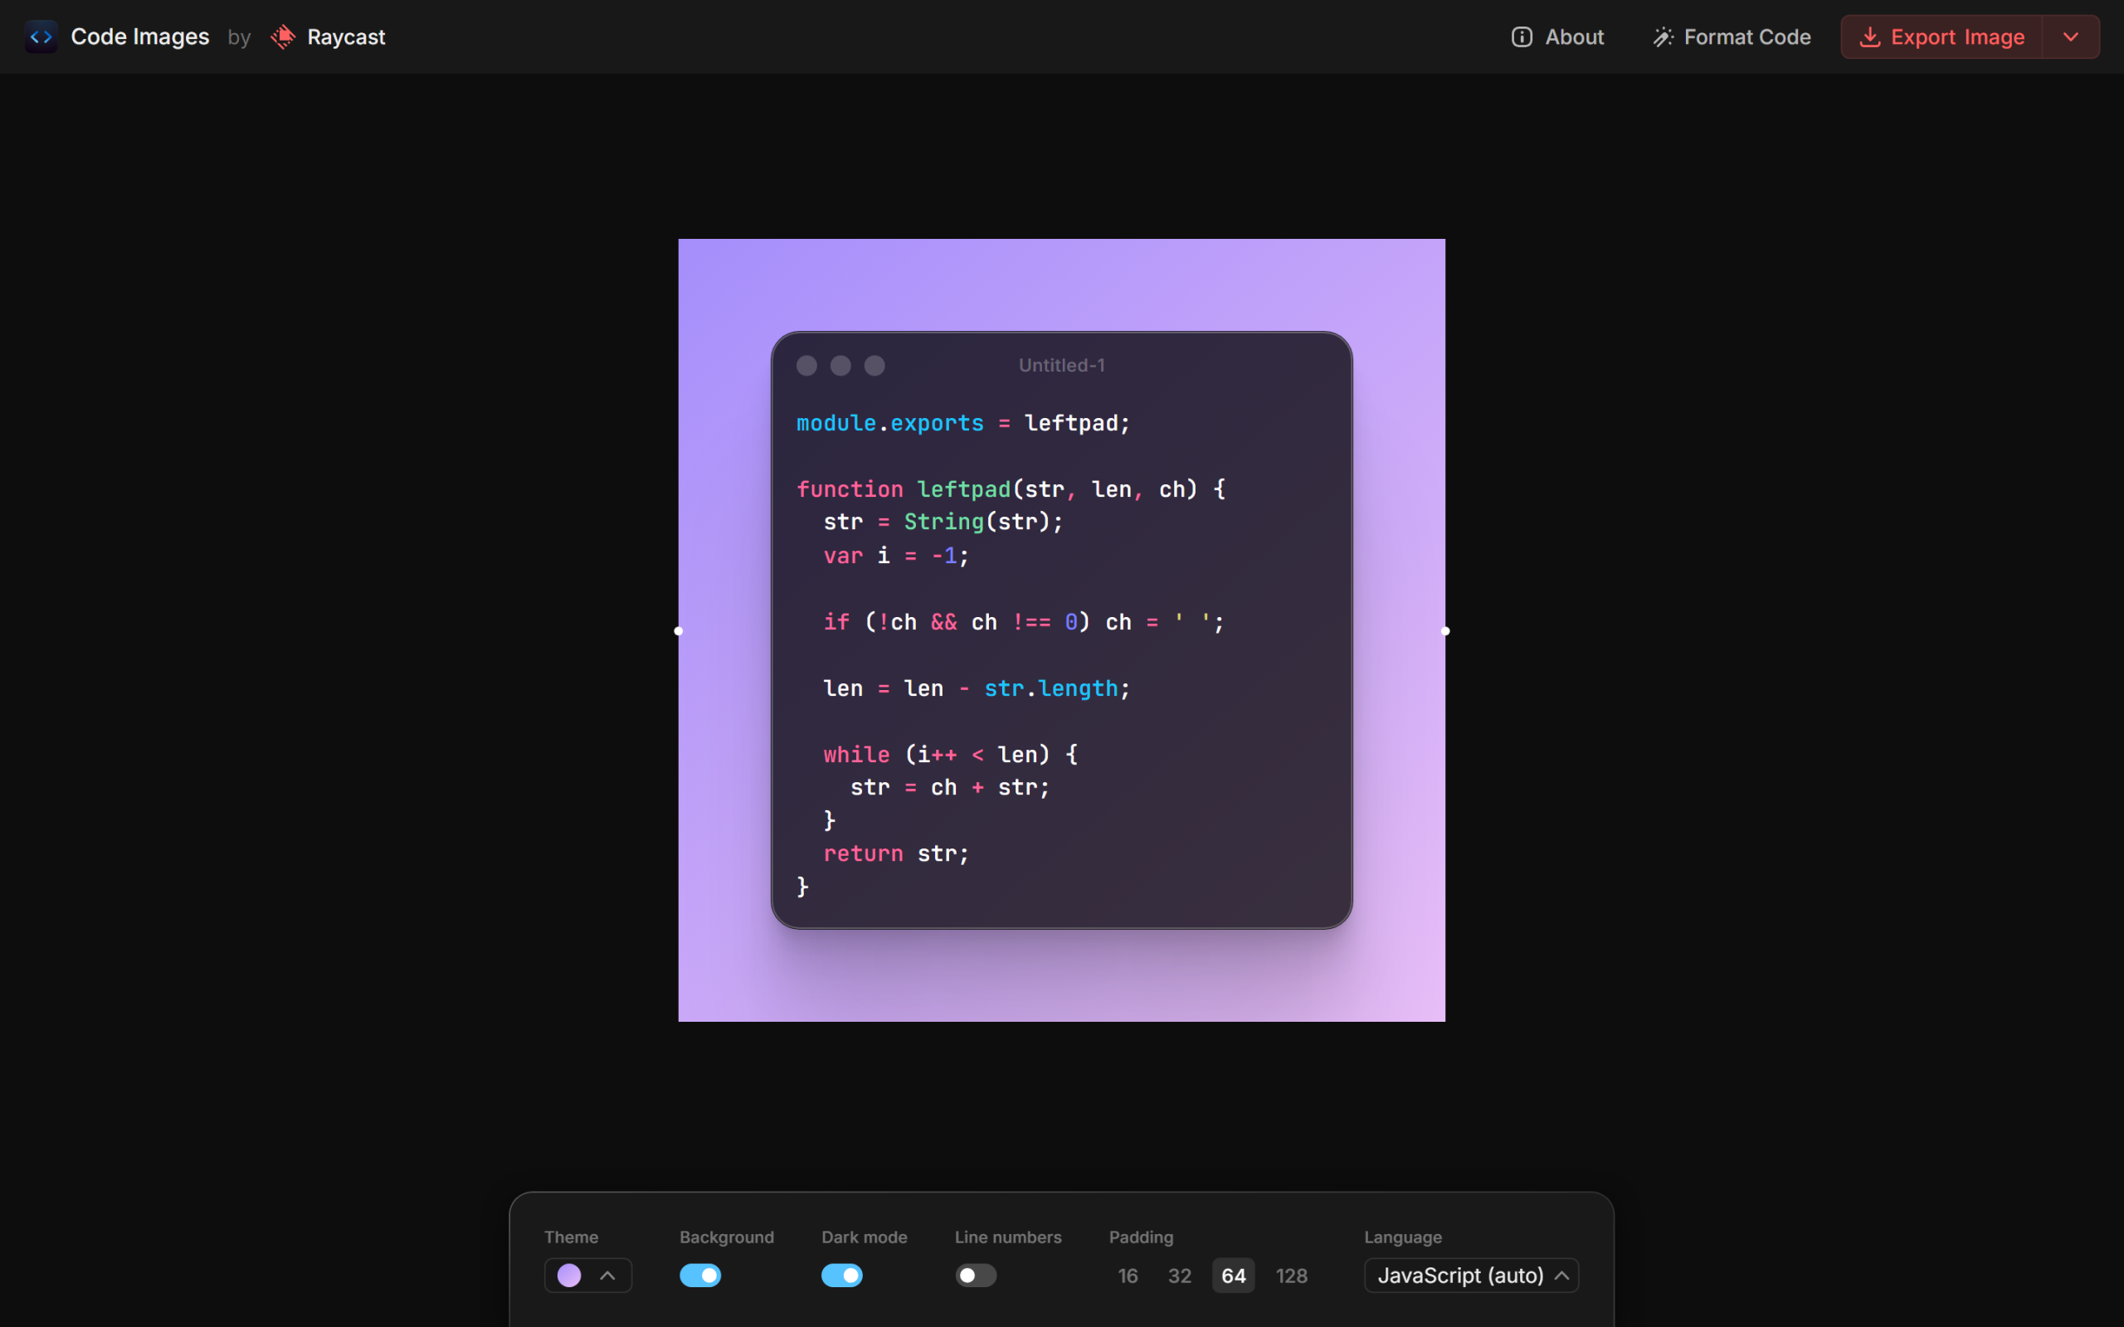Click the About info icon
Screen dimensions: 2124x1327
(1521, 36)
